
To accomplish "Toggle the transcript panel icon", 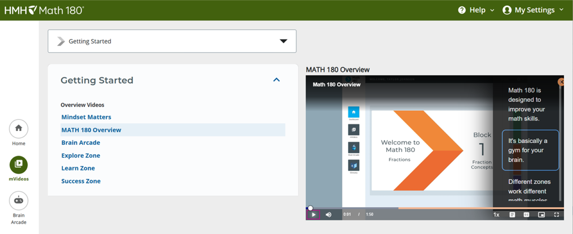I will pos(512,215).
